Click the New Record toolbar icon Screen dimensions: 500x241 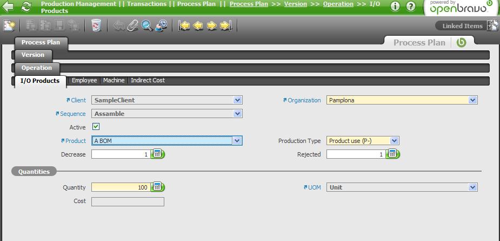click(x=9, y=25)
